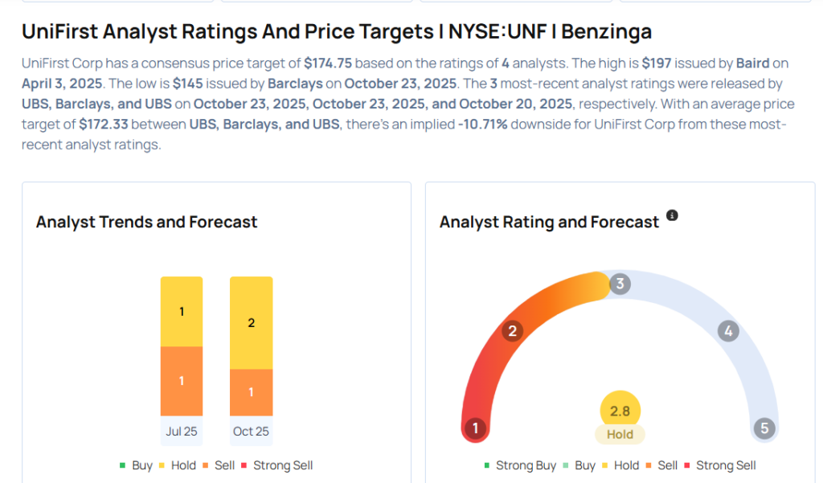Click gauge marker number 5
Viewport: 823px width, 483px height.
(x=764, y=428)
